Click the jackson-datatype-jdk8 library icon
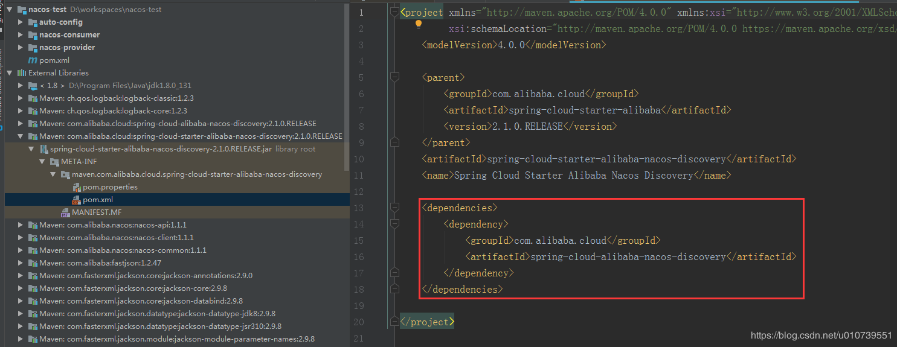 [33, 314]
